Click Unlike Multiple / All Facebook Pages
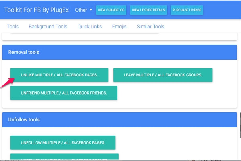 tap(59, 75)
